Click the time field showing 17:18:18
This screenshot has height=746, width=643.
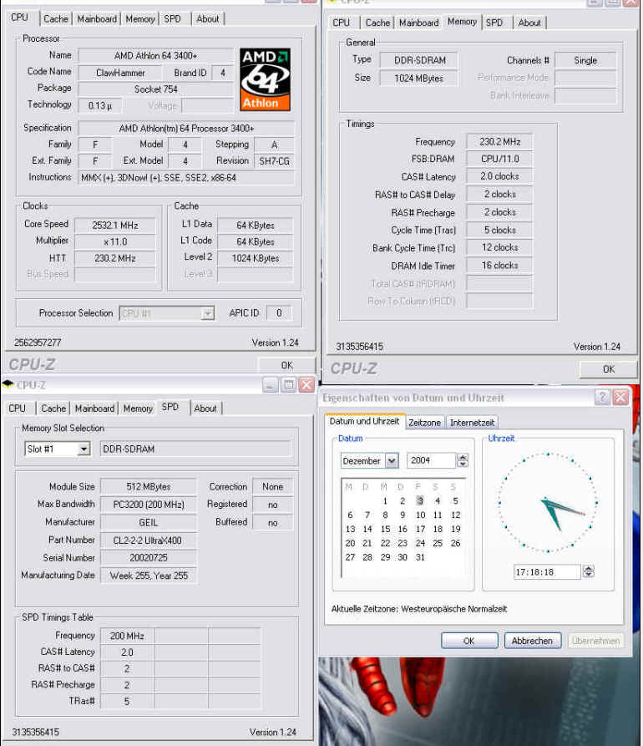(x=547, y=572)
